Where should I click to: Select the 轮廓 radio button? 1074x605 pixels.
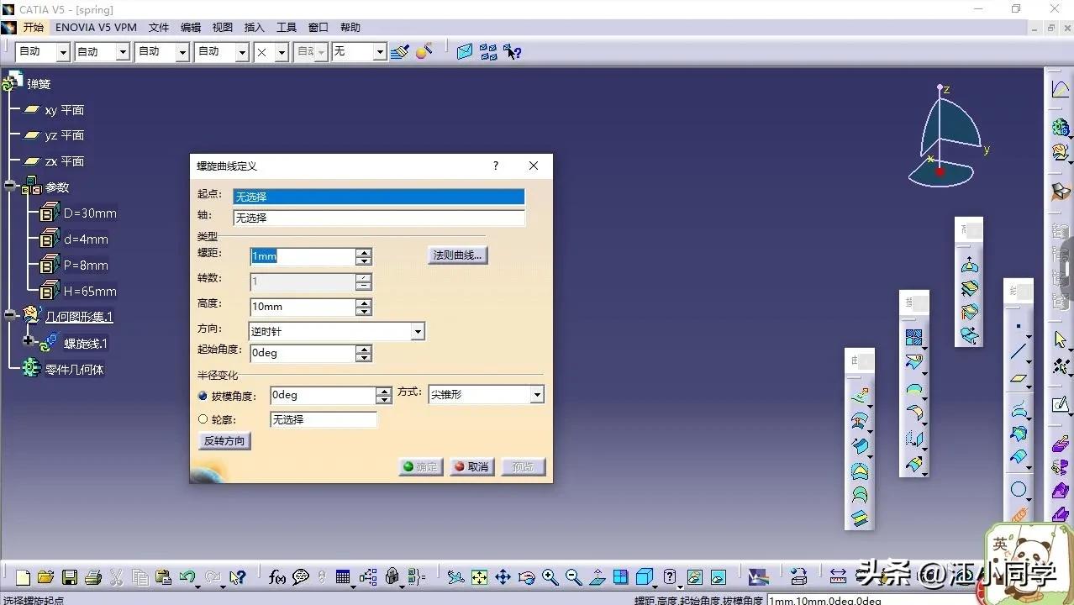click(203, 419)
